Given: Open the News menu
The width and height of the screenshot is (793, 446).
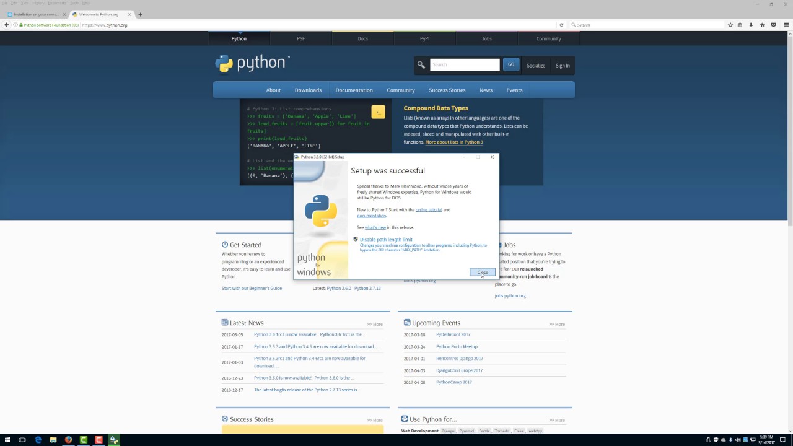Looking at the screenshot, I should (486, 90).
